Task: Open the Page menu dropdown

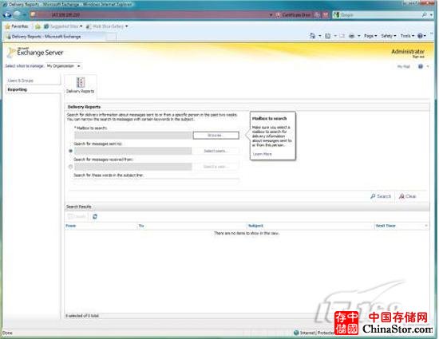Action: tap(370, 36)
